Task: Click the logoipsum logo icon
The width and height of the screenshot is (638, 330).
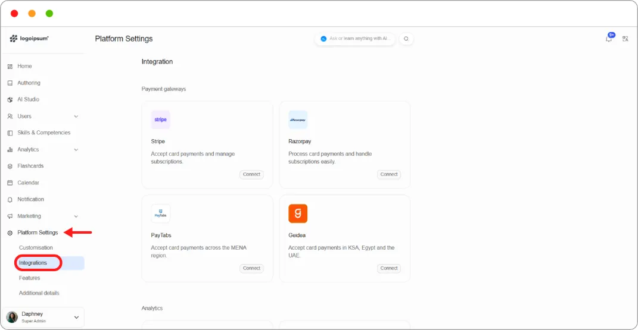Action: (x=14, y=39)
